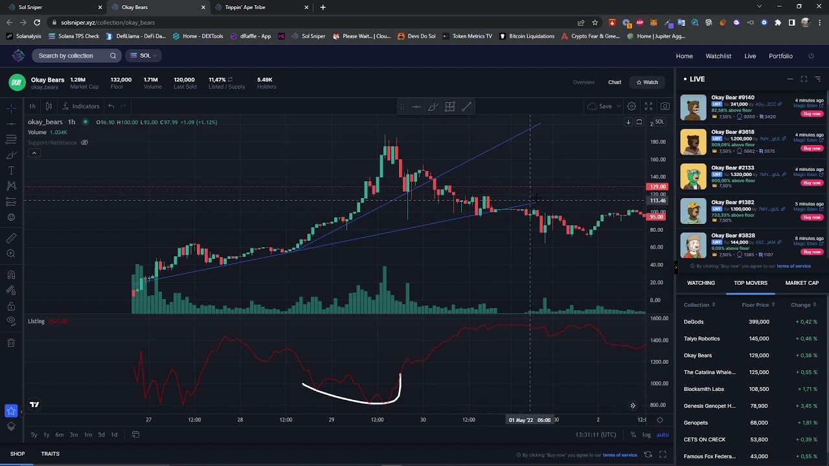Switch to the Overview tab

pos(583,82)
